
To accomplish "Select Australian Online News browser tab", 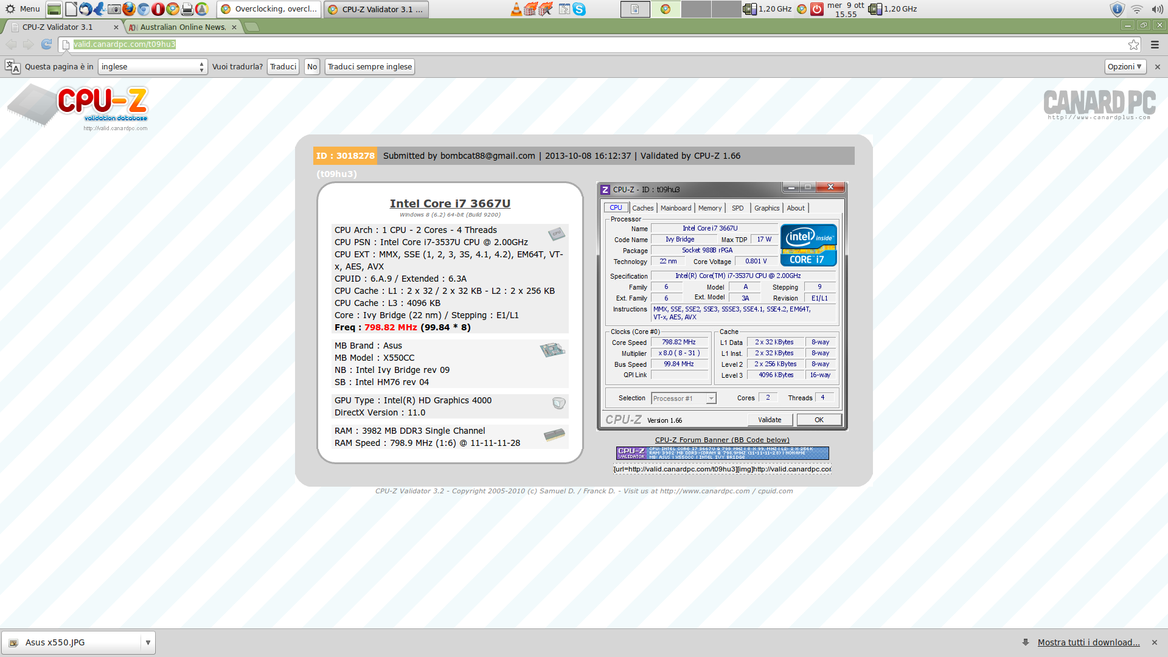I will (x=182, y=27).
